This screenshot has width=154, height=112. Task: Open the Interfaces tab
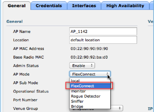[x=84, y=6]
